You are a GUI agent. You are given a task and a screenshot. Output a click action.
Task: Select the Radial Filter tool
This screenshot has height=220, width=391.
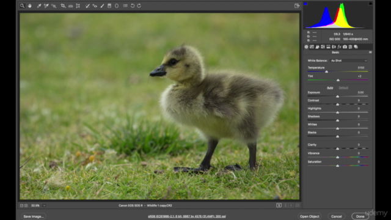(x=117, y=5)
